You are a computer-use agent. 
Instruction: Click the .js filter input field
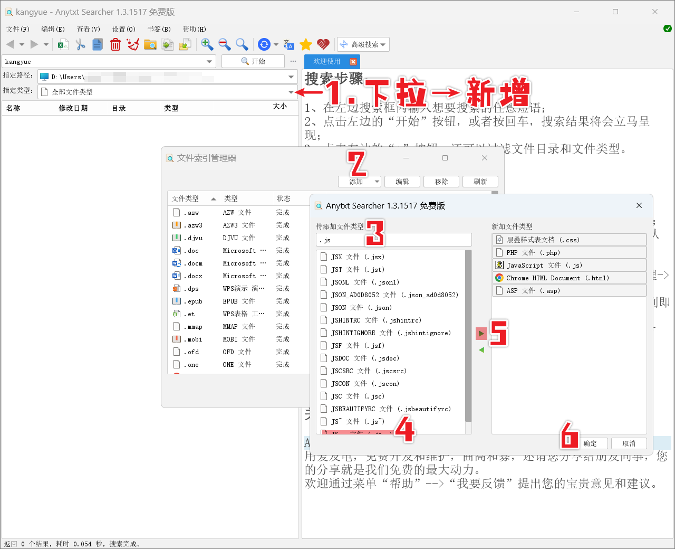pyautogui.click(x=394, y=240)
